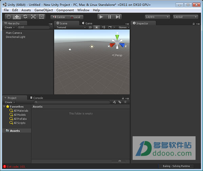Open the Layout dropdown

tap(185, 17)
